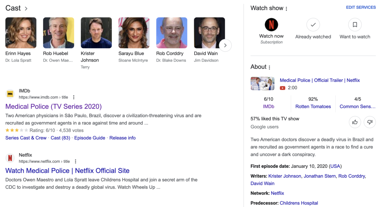
Task: Click the thumbs up like button
Action: 355,122
